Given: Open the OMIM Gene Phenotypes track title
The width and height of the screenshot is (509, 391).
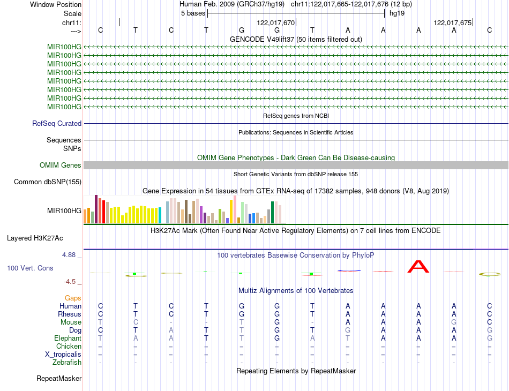Looking at the screenshot, I should pyautogui.click(x=296, y=157).
